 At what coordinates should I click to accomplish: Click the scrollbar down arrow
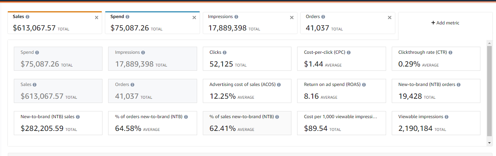[489, 143]
